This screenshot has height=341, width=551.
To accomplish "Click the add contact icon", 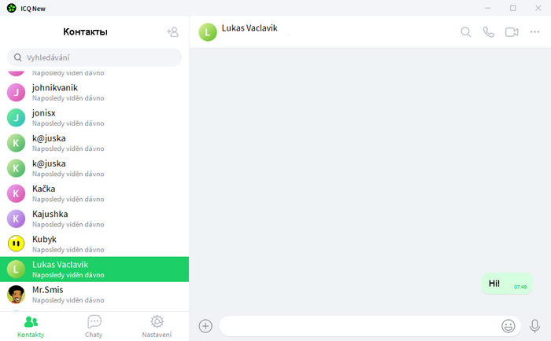I will (172, 32).
